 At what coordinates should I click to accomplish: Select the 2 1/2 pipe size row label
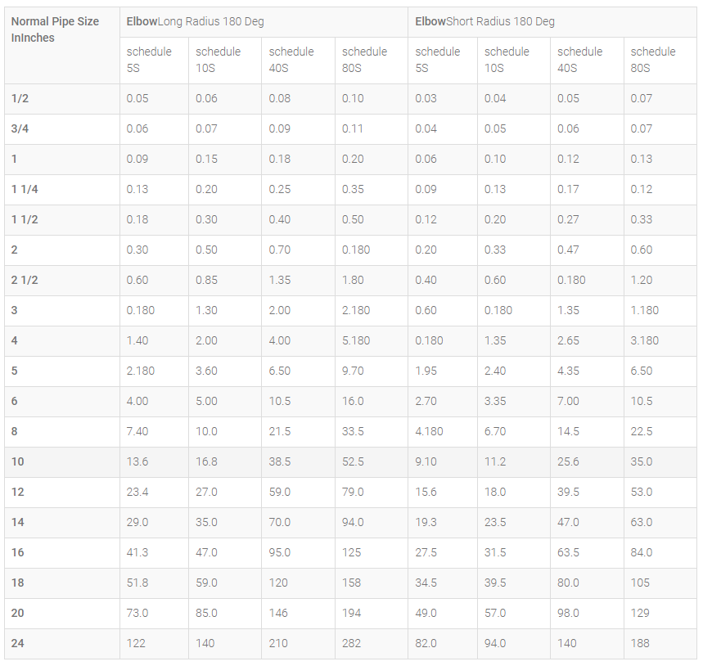(x=25, y=280)
